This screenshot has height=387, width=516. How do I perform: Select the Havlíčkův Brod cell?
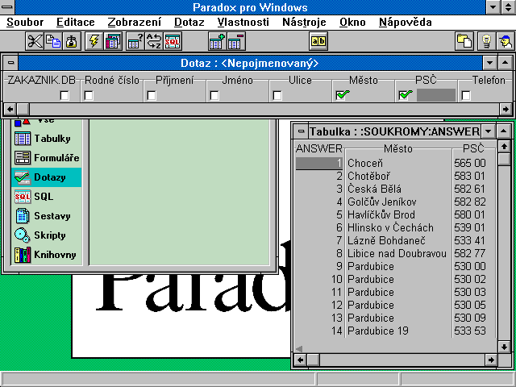pos(398,215)
